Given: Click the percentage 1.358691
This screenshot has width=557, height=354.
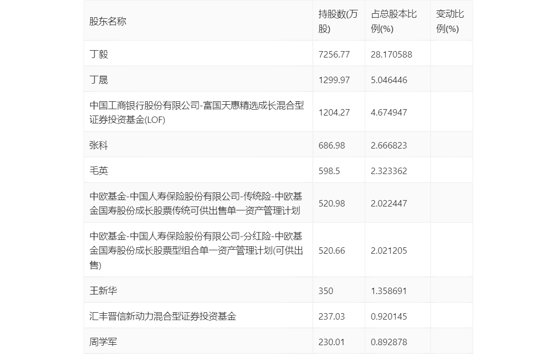Looking at the screenshot, I should [389, 291].
